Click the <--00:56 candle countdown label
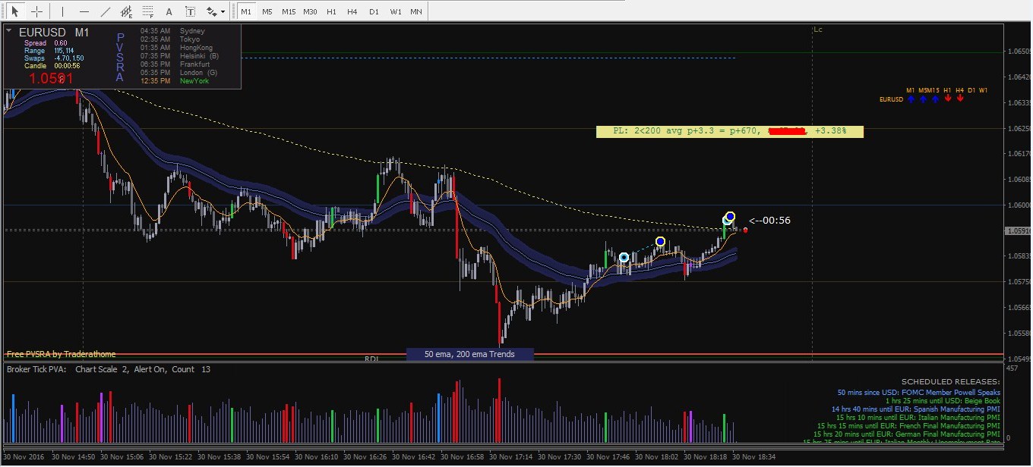The width and height of the screenshot is (1033, 467). tap(769, 221)
